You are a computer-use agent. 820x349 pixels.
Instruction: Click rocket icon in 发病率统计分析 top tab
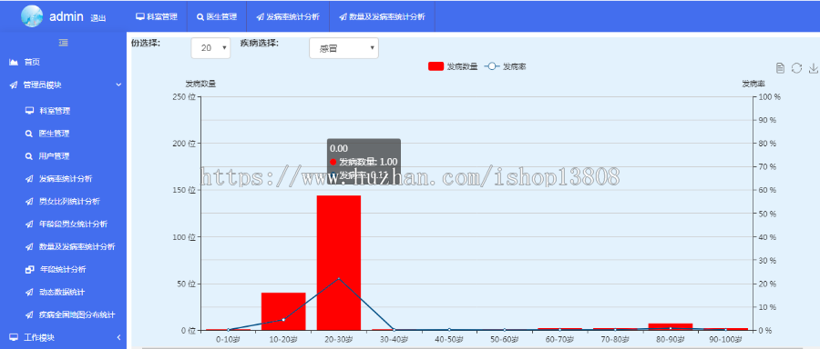[x=260, y=16]
